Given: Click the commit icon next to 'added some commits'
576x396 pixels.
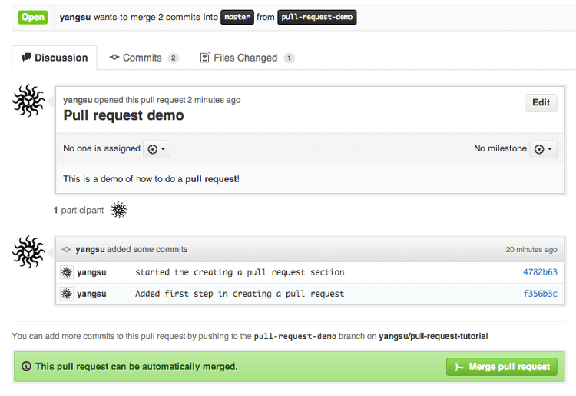Looking at the screenshot, I should coord(67,249).
